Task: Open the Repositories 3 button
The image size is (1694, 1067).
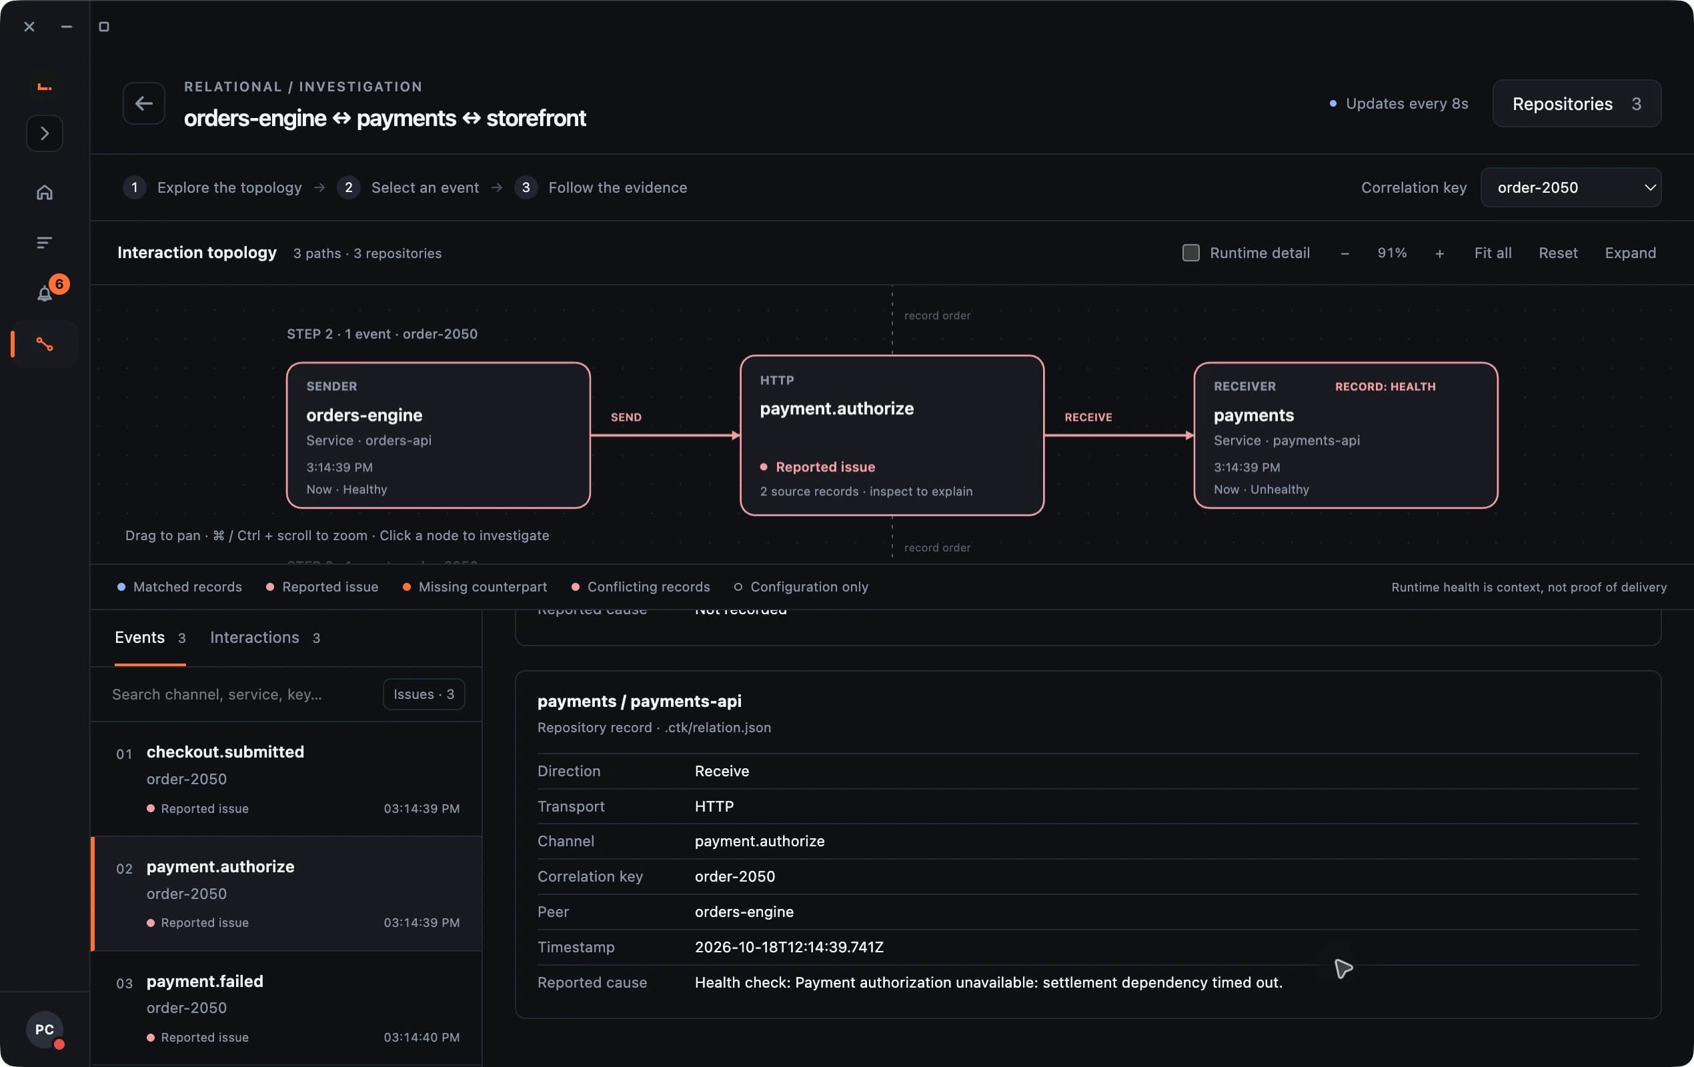Action: coord(1576,103)
